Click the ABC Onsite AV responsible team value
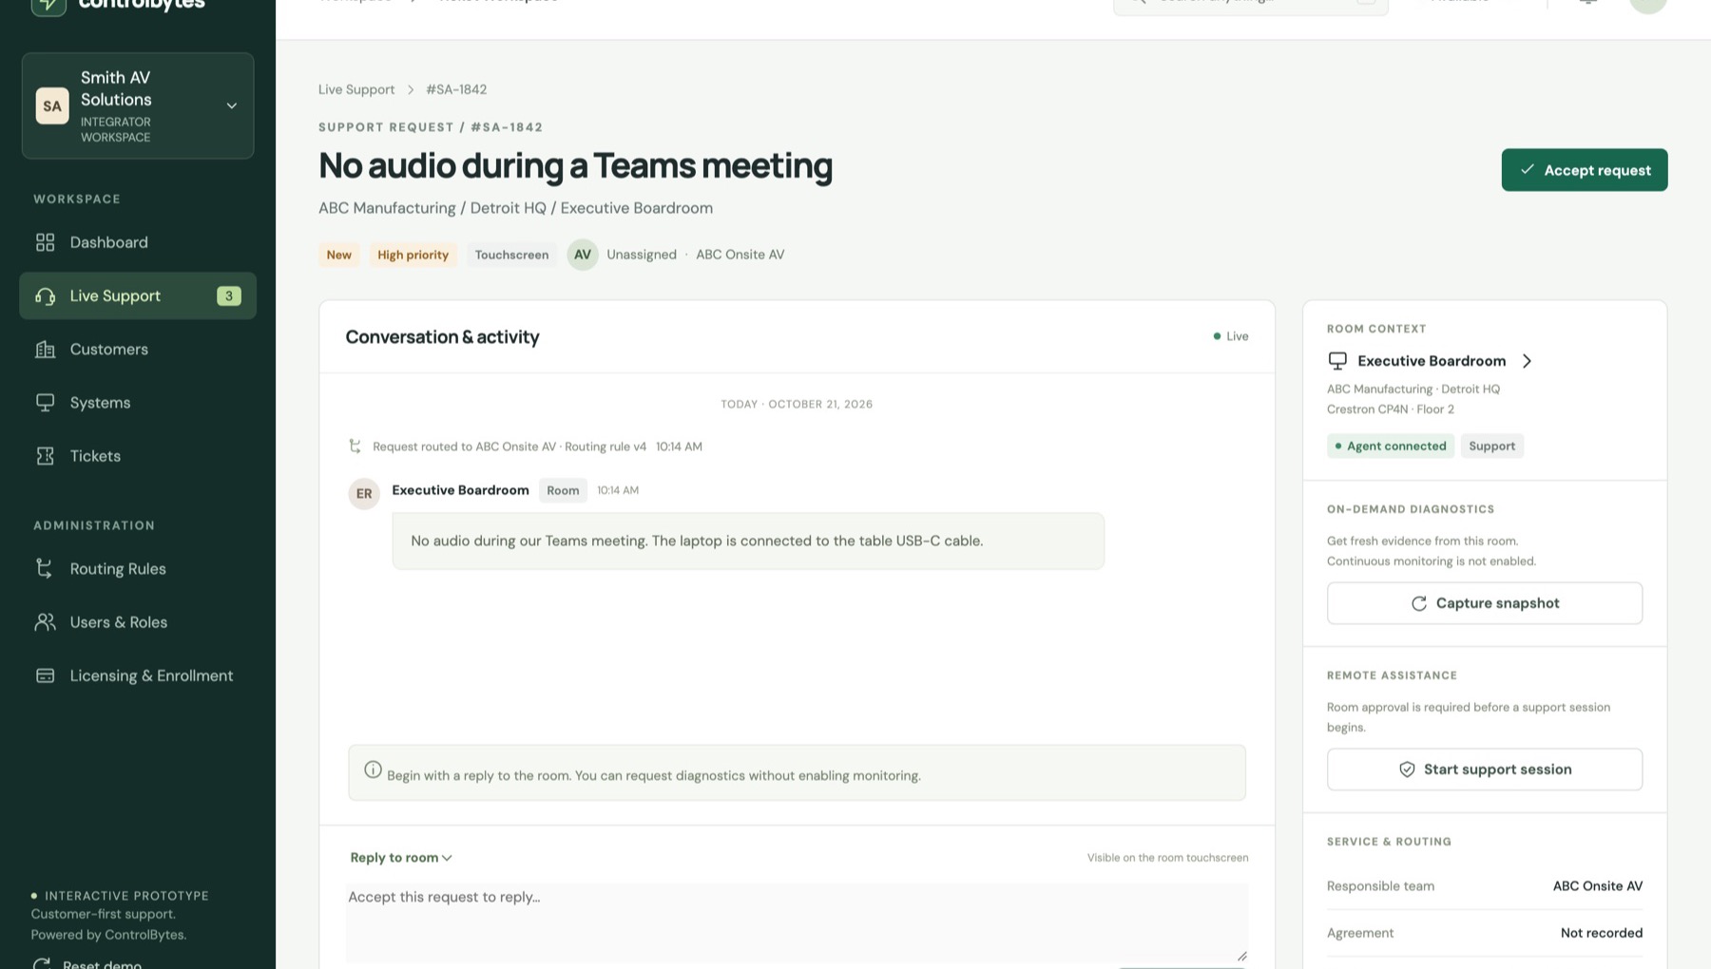The width and height of the screenshot is (1711, 969). point(1598,886)
